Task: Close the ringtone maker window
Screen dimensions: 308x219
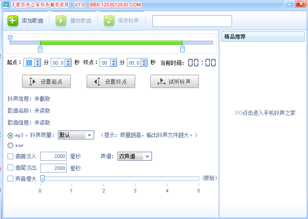Action: [301, 4]
